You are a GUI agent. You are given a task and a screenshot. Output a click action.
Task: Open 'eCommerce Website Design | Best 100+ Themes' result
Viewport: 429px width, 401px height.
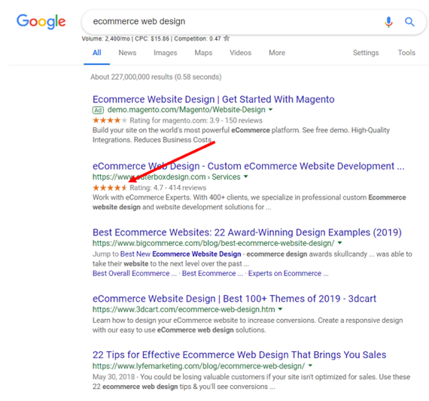pos(234,299)
